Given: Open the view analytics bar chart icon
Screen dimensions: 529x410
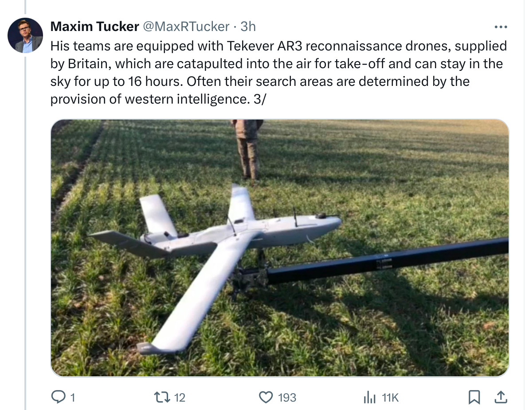Looking at the screenshot, I should (369, 397).
